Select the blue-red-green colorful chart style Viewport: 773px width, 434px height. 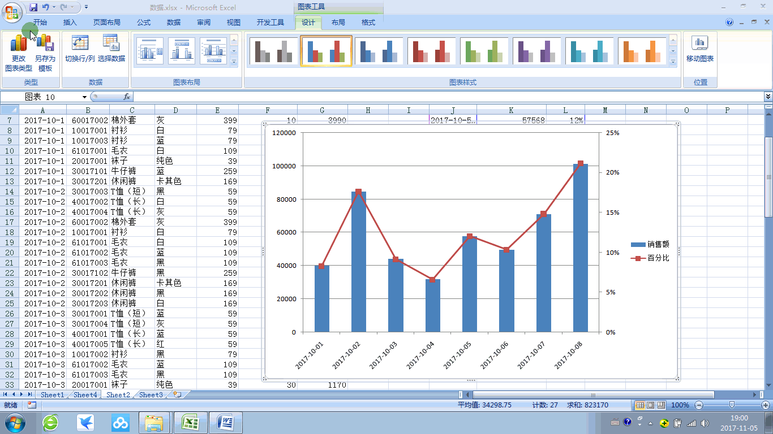(327, 51)
